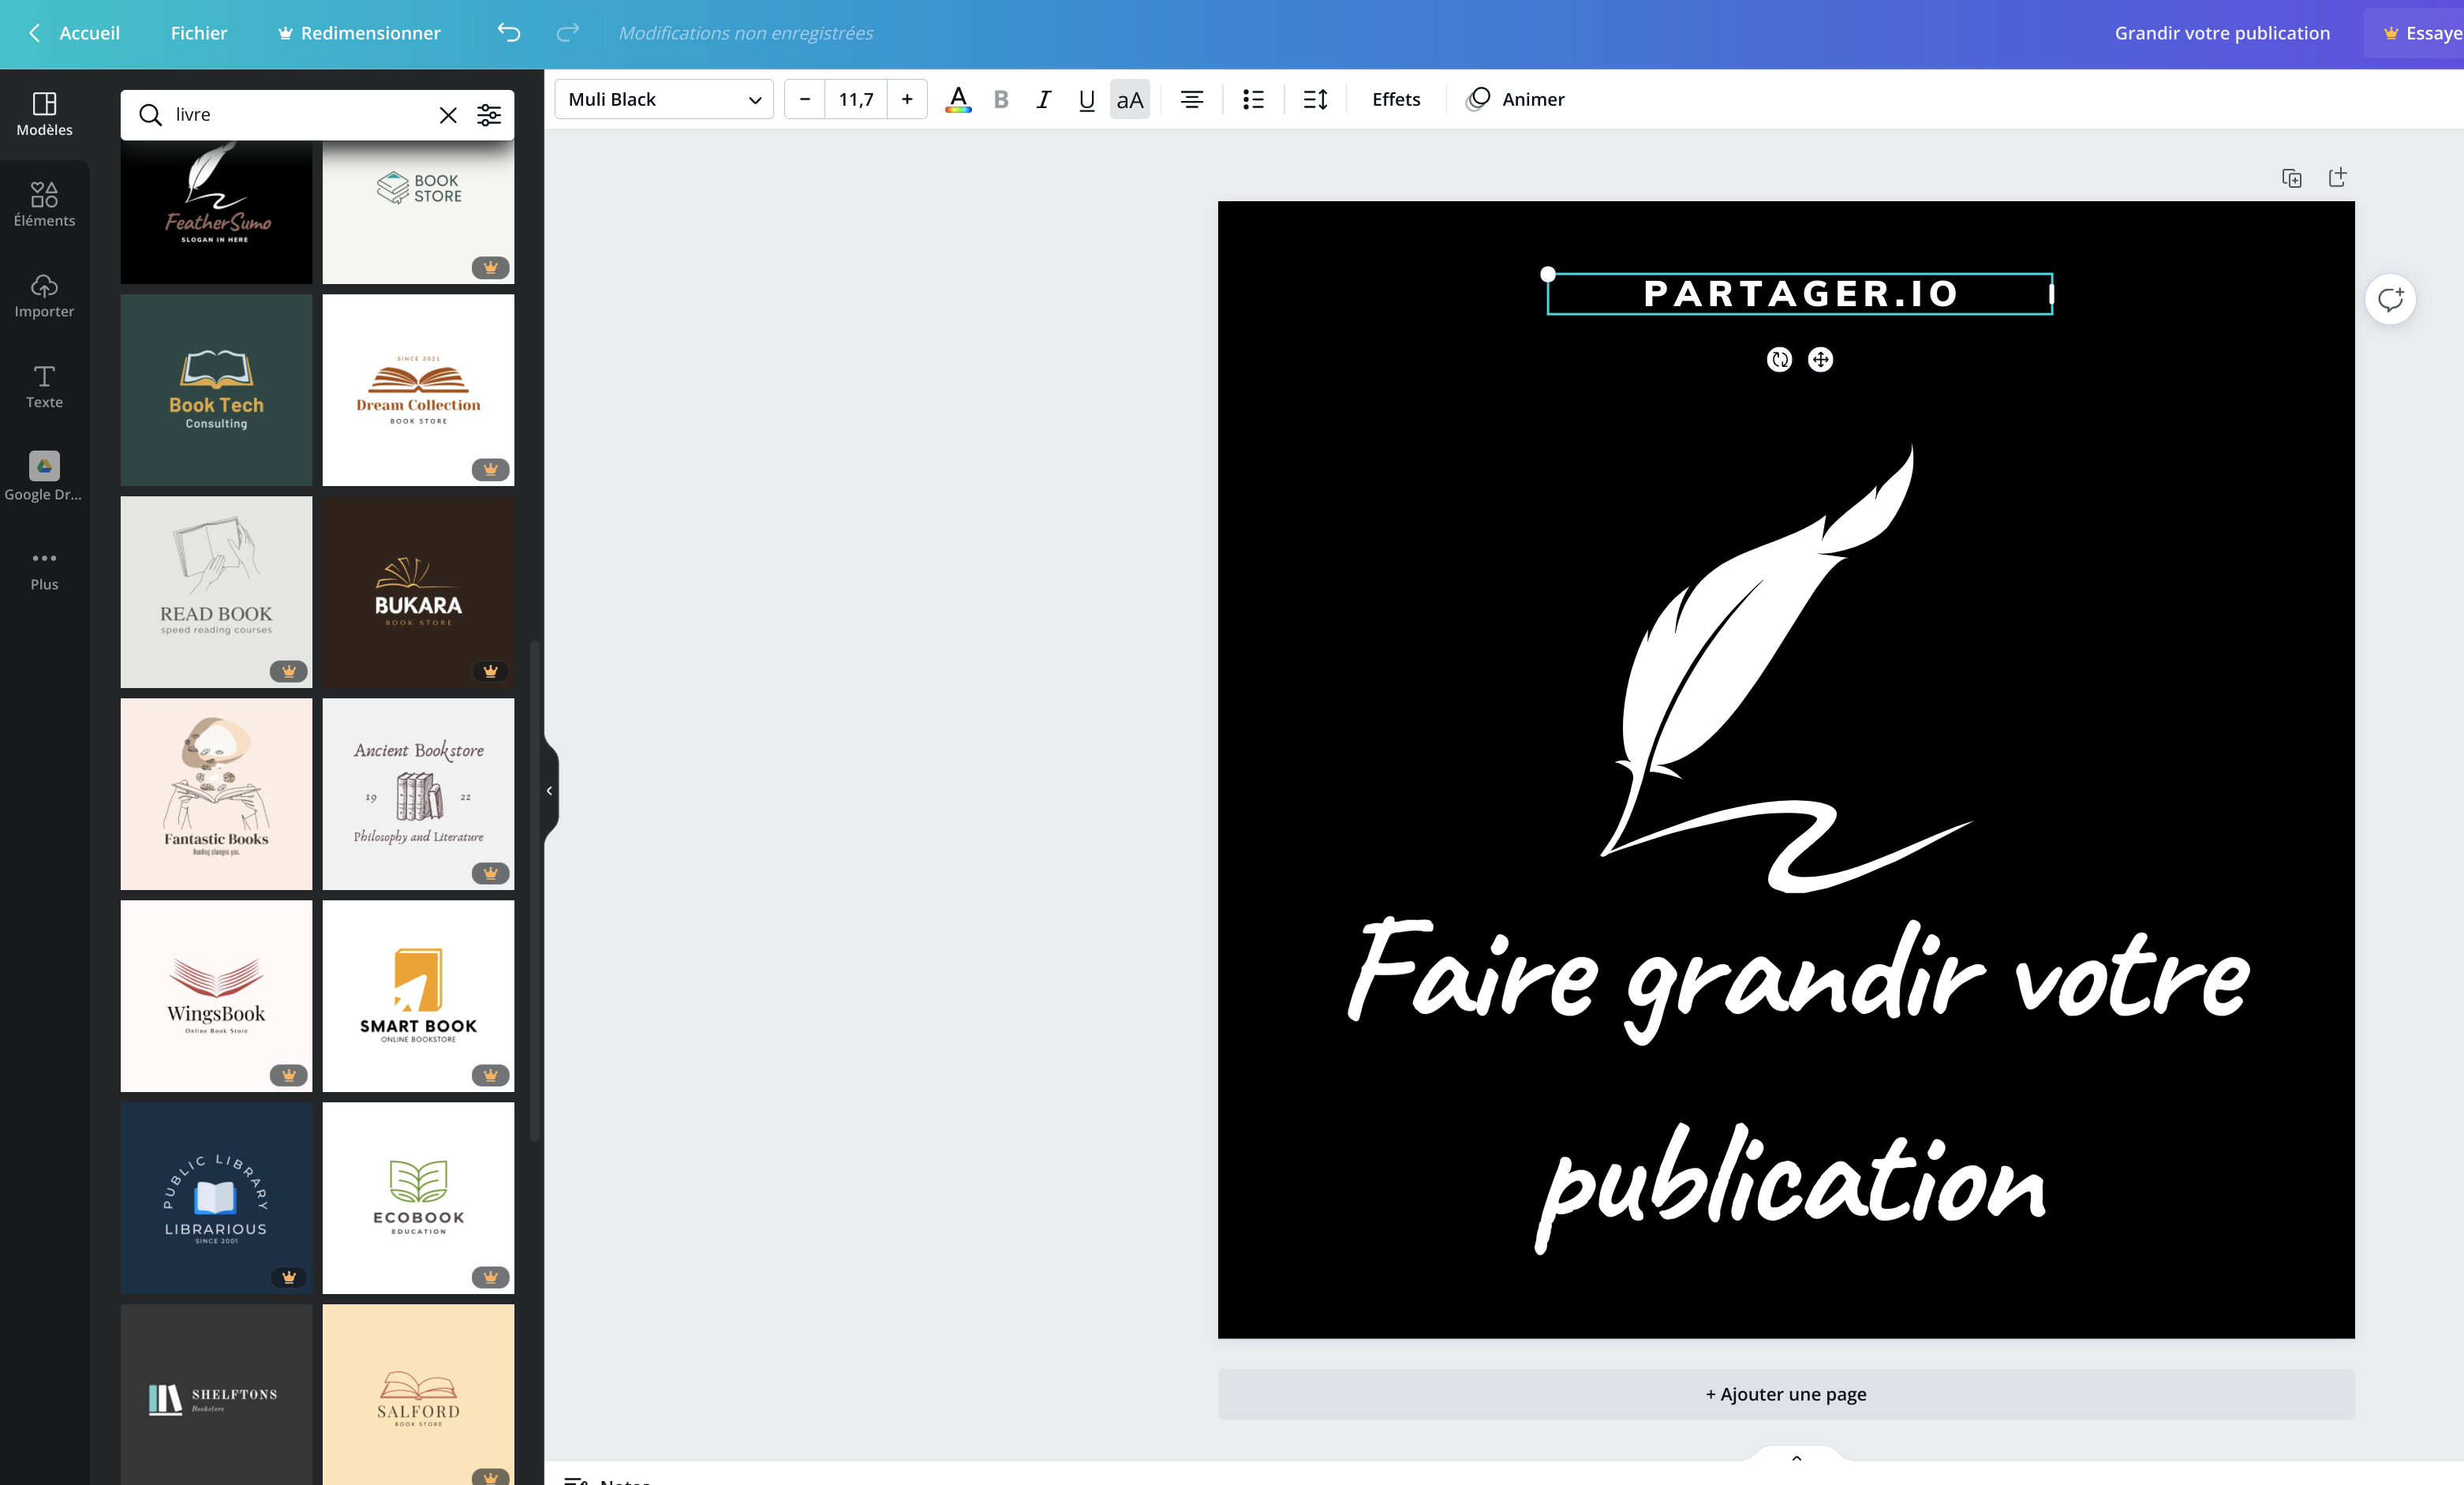Open the Texte panel
The height and width of the screenshot is (1485, 2464).
(x=44, y=387)
